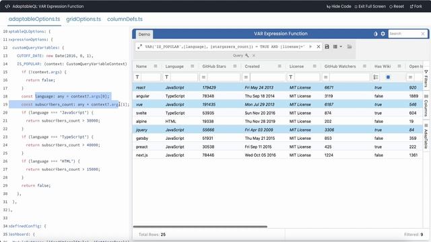Click the GitHub Stars filter input
Screen dimensions: 431x242
[224, 77]
